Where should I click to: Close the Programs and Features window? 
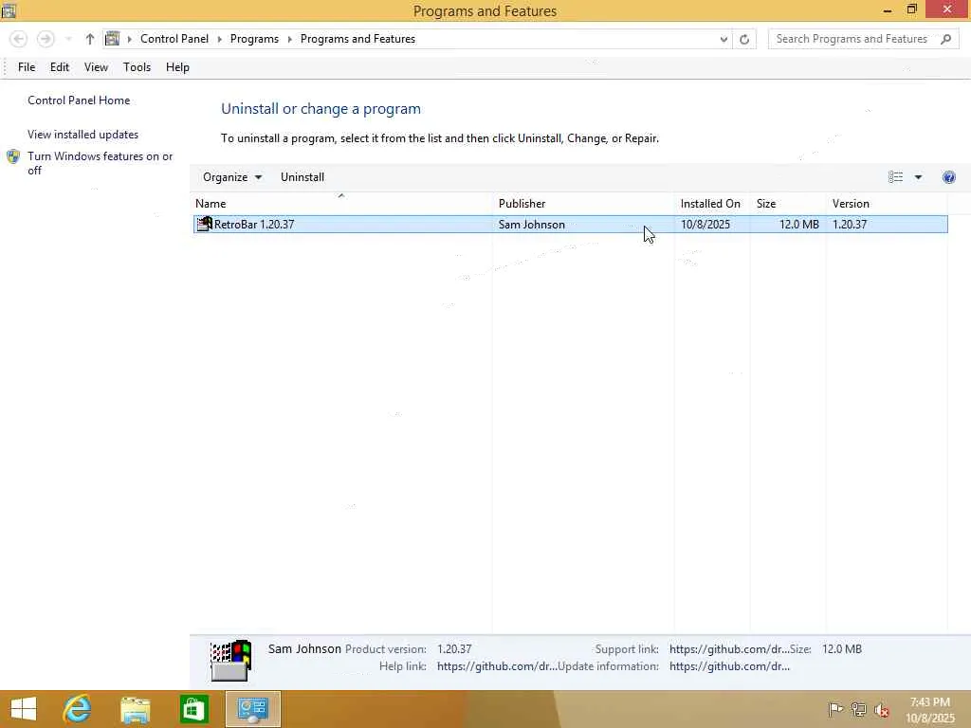(x=947, y=9)
